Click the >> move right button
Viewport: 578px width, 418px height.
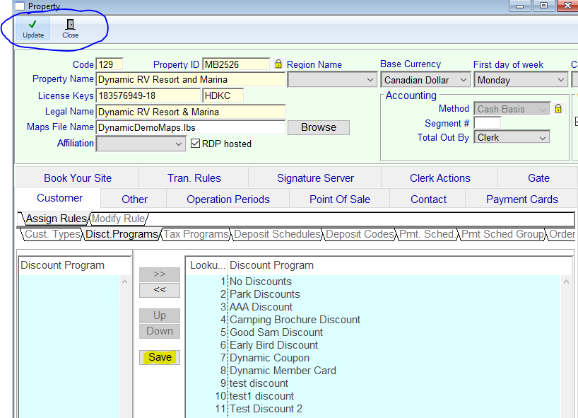click(160, 274)
